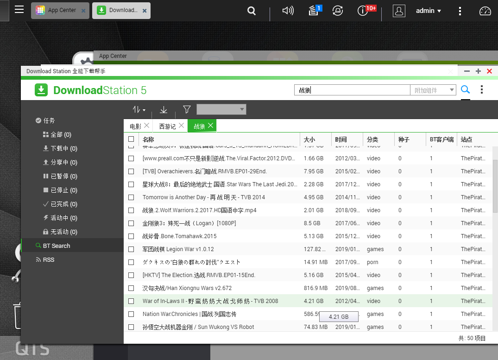Check the Tomorrow is Another Day checkbox

[x=131, y=197]
